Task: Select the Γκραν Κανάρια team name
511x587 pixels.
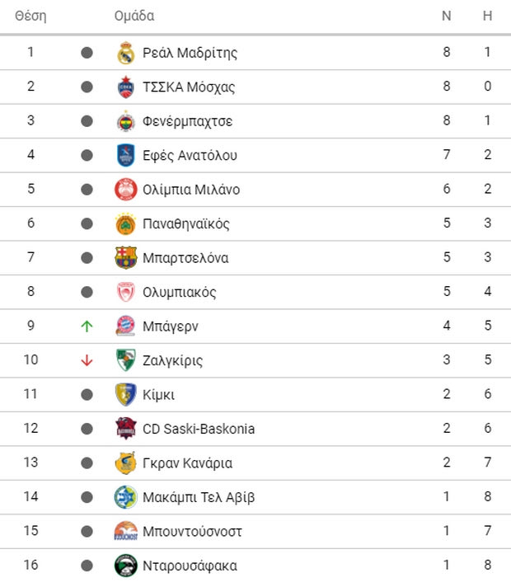Action: click(187, 463)
